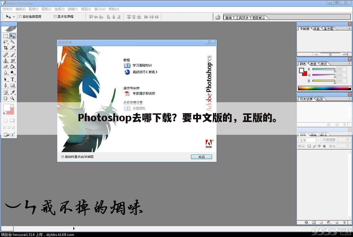Open the 帮助(H) menu
Viewport: 353px width, 237px height.
click(x=114, y=9)
